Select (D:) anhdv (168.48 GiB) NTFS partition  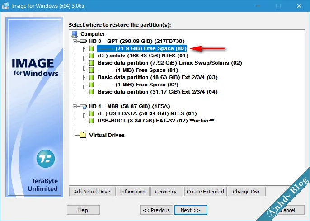pyautogui.click(x=143, y=56)
